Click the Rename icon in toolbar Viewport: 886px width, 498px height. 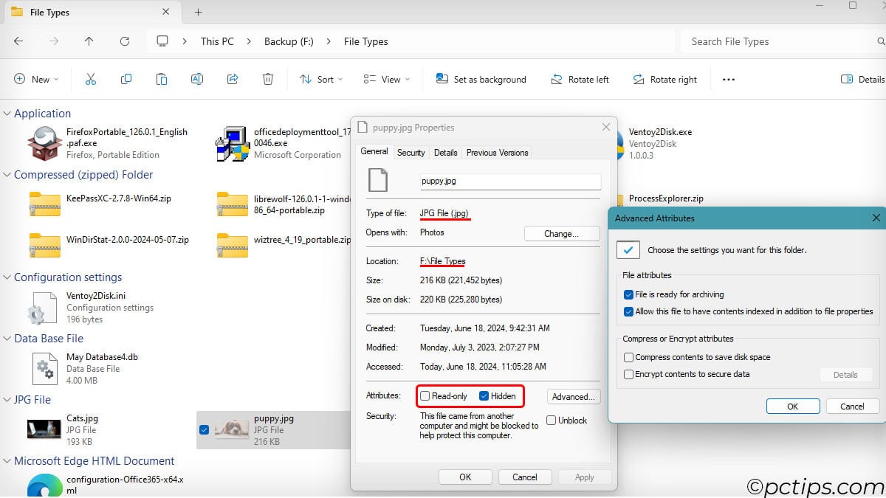click(x=197, y=79)
